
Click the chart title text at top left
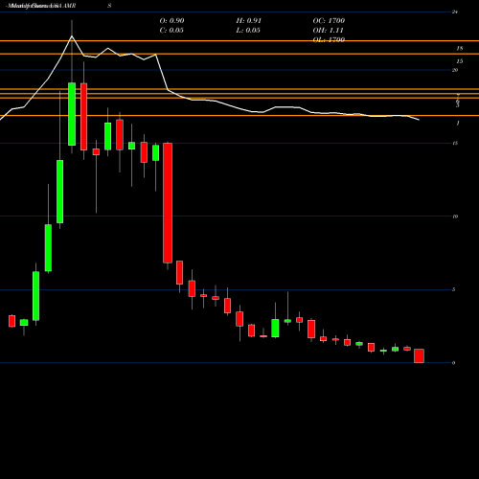(x=41, y=6)
